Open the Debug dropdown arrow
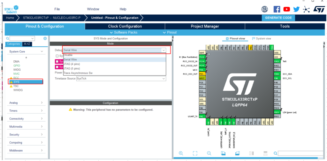This screenshot has height=161, width=327. (164, 50)
